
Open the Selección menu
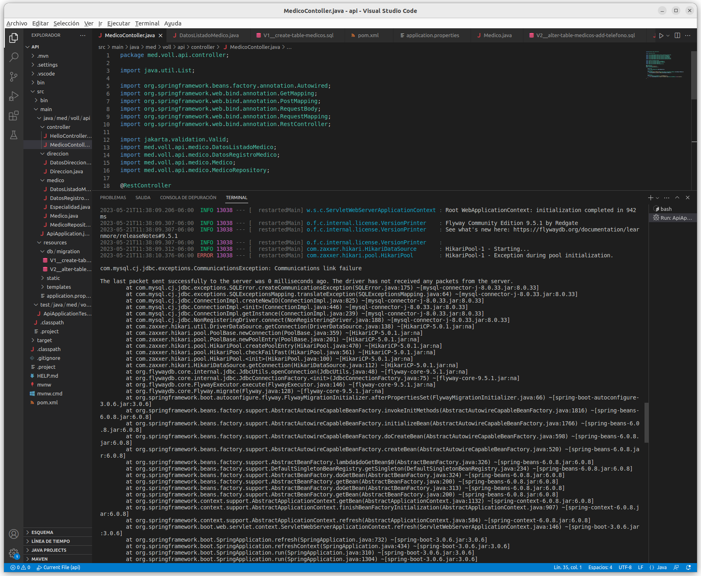(x=66, y=23)
